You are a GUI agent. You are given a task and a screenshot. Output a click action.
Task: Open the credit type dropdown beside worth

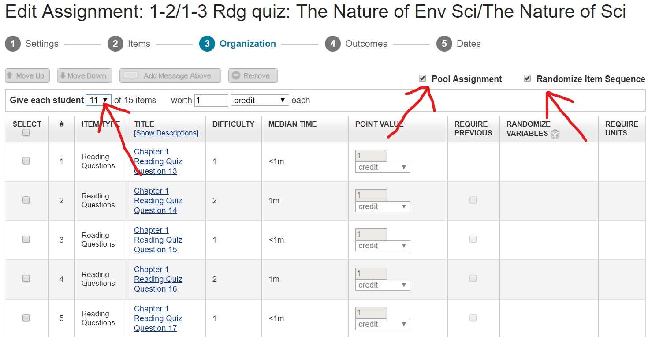[x=260, y=101]
